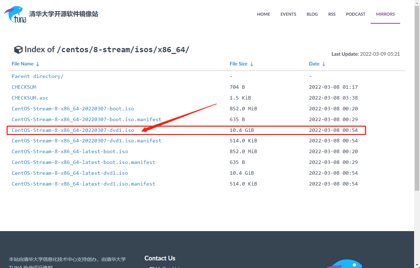Click the 704 B size of CHECKSUM

click(237, 87)
